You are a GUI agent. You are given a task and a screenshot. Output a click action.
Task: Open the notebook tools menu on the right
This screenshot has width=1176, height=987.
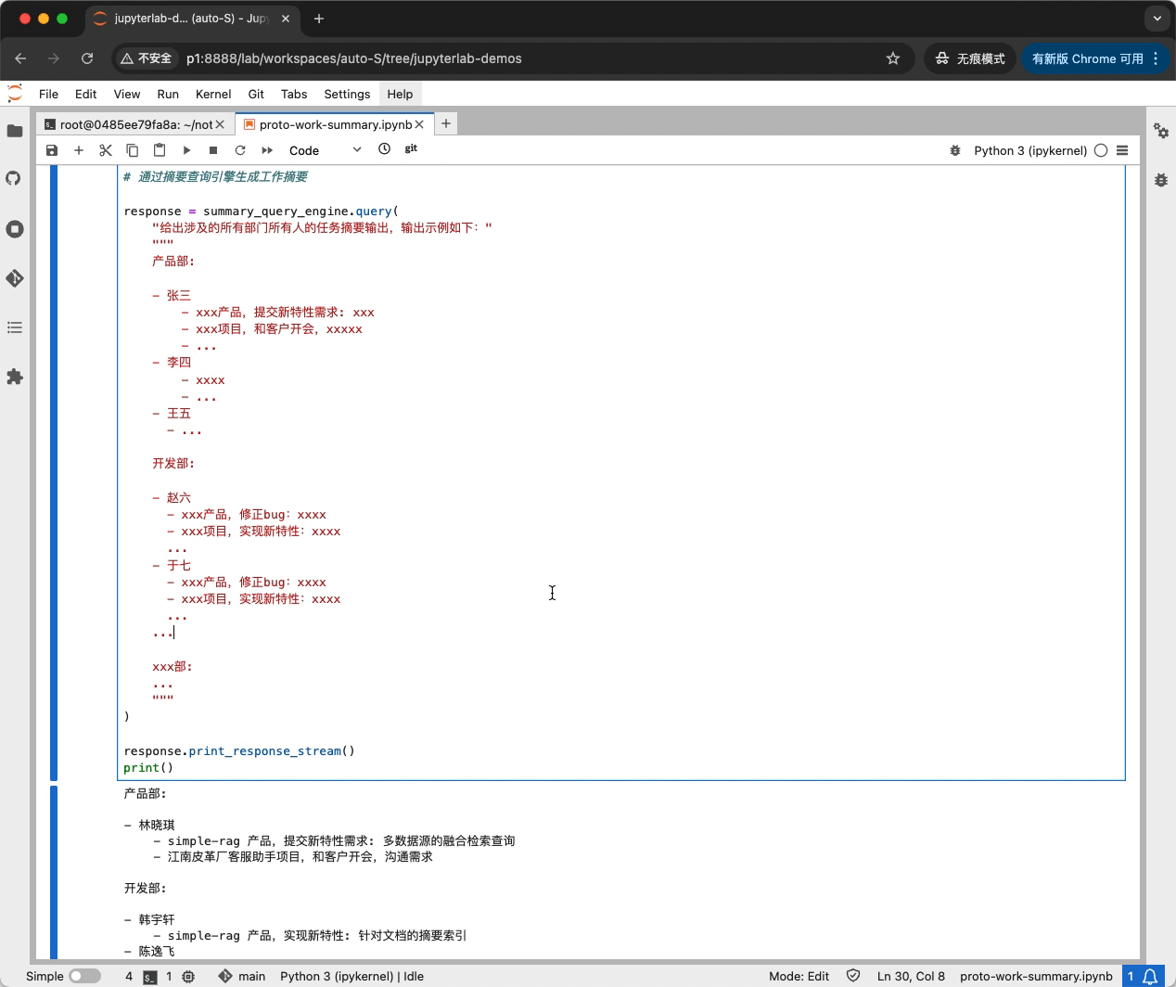point(1122,150)
